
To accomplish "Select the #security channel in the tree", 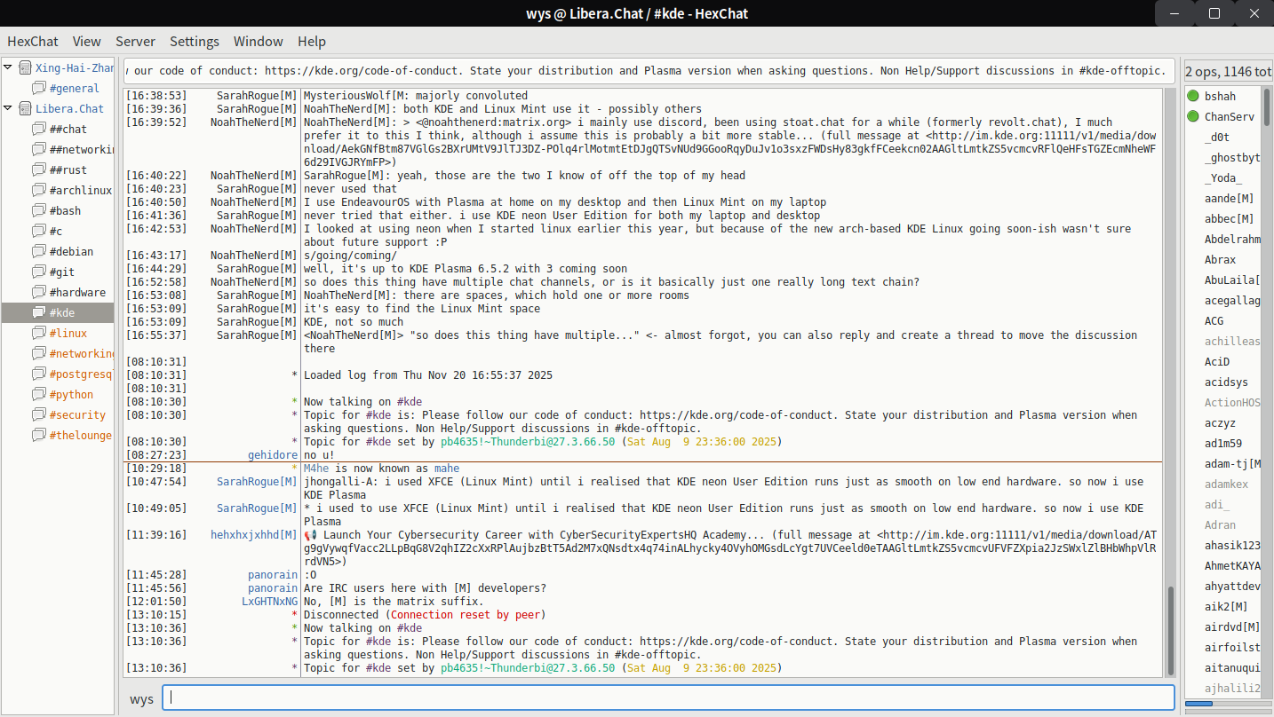I will (77, 415).
